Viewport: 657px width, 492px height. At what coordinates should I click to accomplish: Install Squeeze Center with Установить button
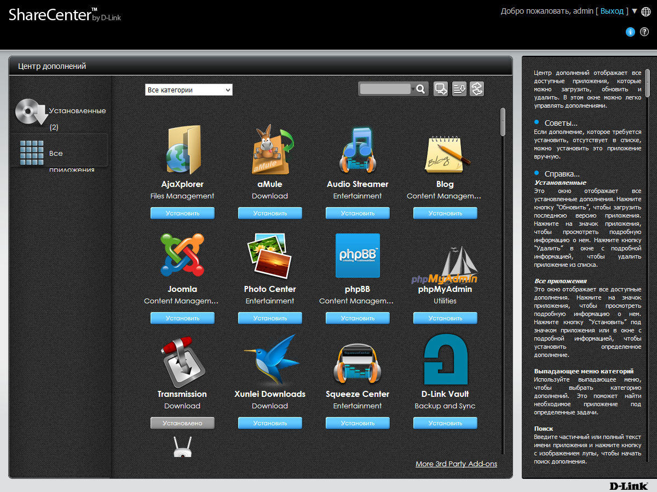[358, 423]
